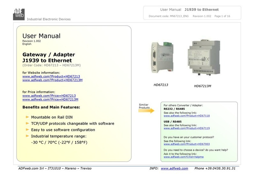Screen dimensions: 258x179
Task: Click '(Order Code: HD67213 – HD67213M)' text
Action: point(51,65)
